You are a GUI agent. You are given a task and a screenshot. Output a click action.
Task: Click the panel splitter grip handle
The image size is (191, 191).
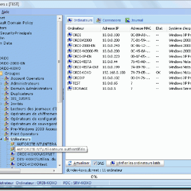point(63,94)
